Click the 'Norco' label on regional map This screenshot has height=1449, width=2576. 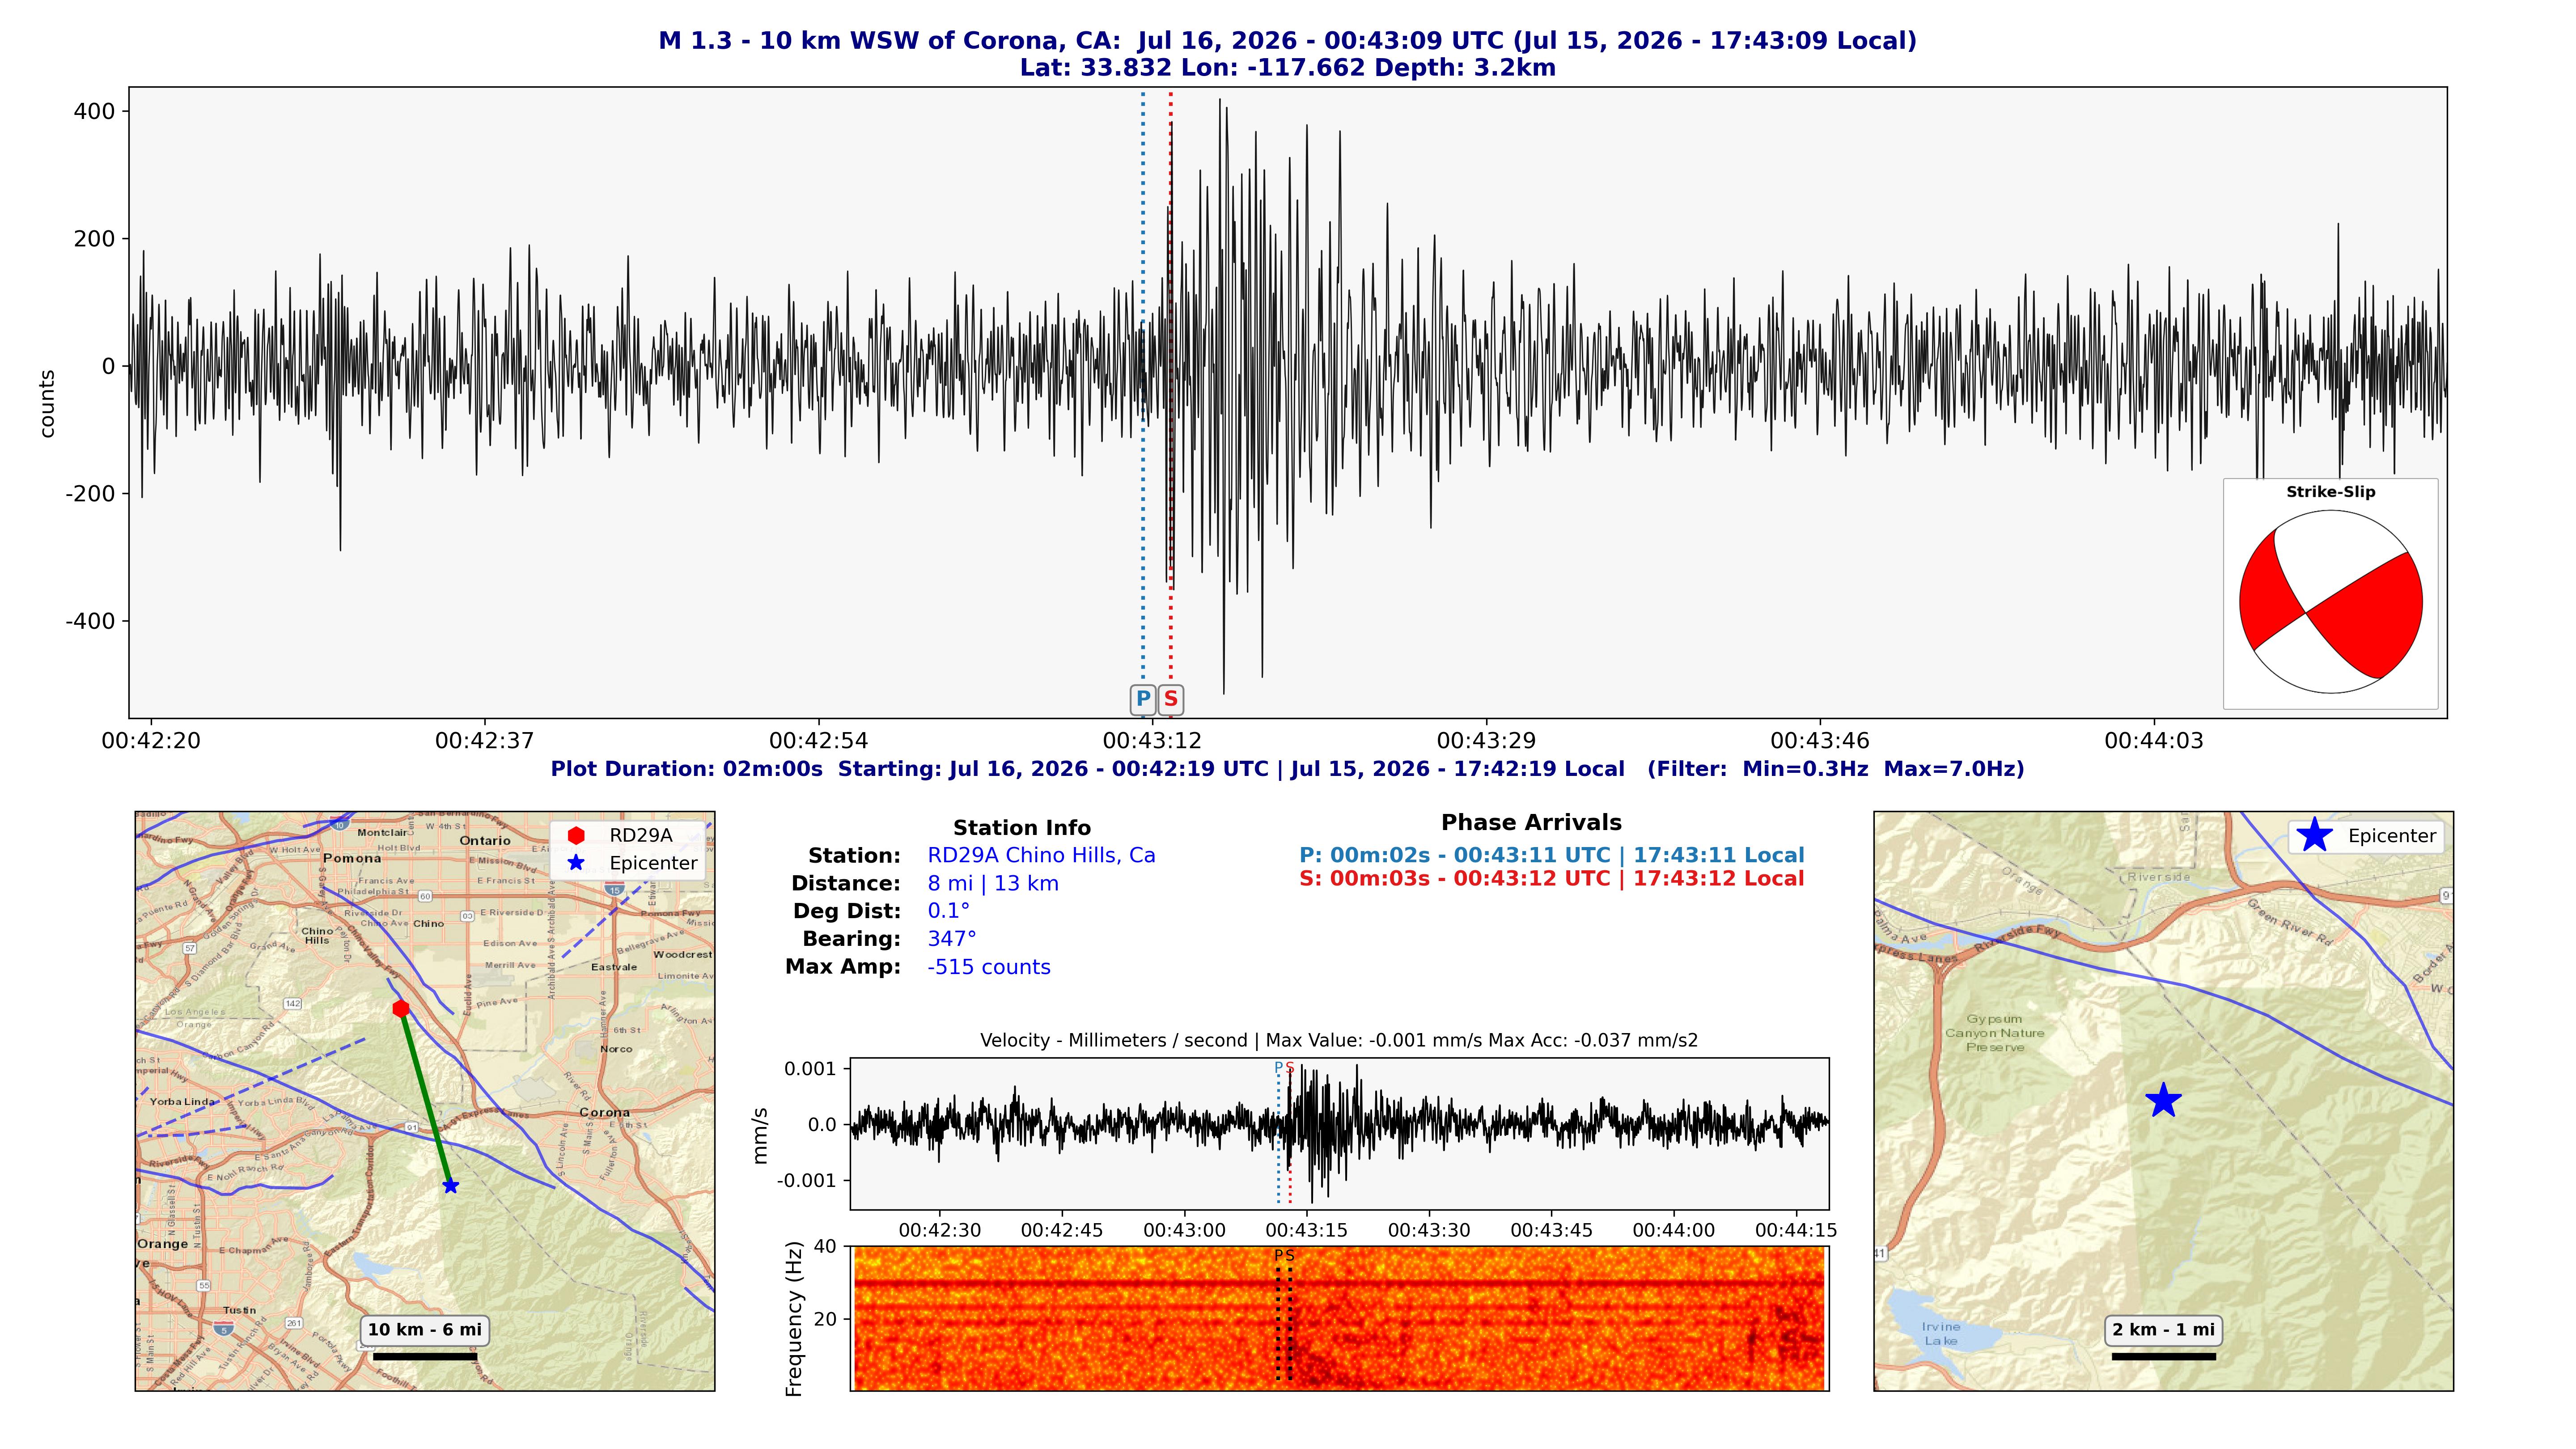point(616,1049)
